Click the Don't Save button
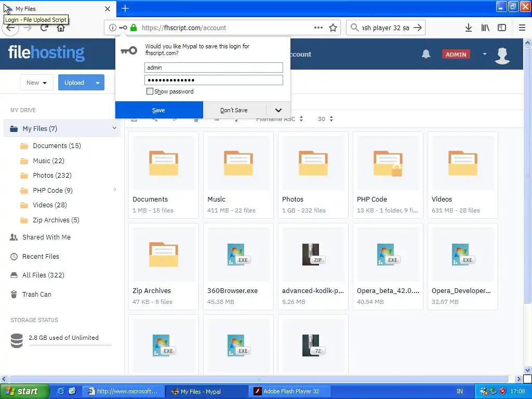Viewport: 532px width, 399px height. pos(234,110)
